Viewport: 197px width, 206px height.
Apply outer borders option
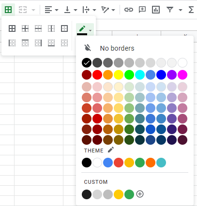click(64, 28)
